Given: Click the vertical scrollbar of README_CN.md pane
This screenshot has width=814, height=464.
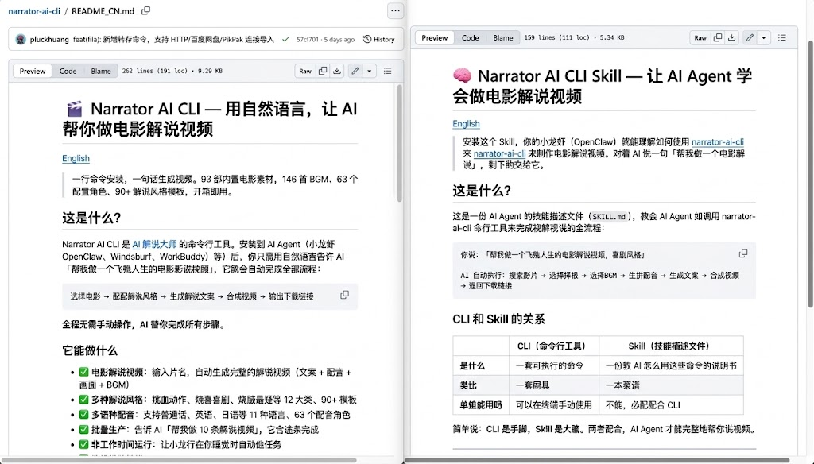Looking at the screenshot, I should click(399, 159).
